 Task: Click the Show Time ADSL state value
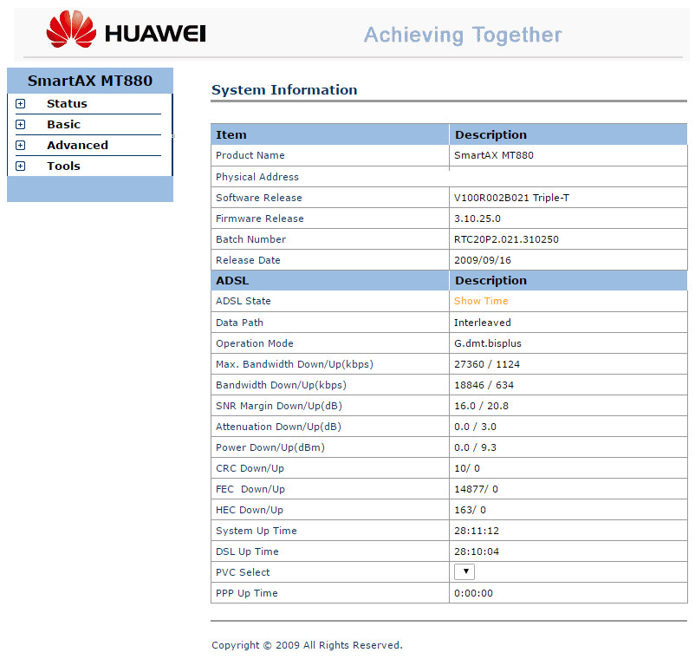coord(481,301)
